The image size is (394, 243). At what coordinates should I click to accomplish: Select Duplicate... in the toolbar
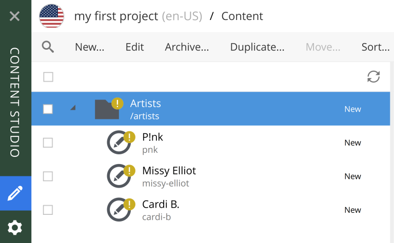click(x=258, y=47)
